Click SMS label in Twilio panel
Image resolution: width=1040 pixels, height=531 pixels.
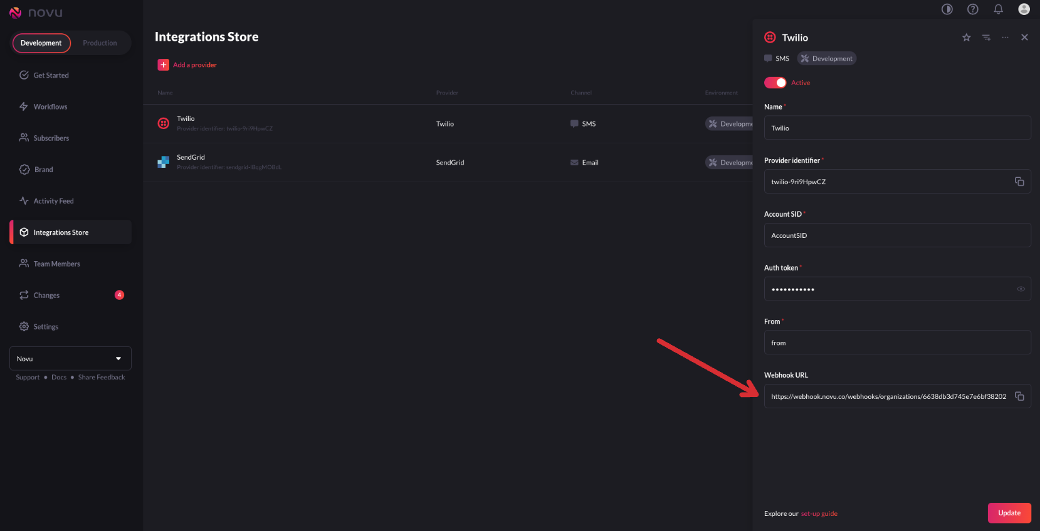(782, 58)
